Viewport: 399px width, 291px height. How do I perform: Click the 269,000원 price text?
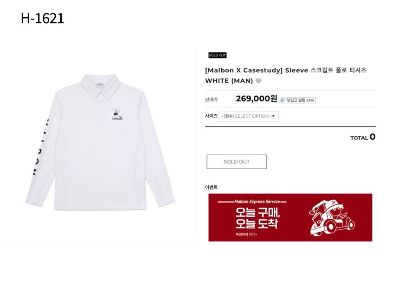click(x=256, y=99)
